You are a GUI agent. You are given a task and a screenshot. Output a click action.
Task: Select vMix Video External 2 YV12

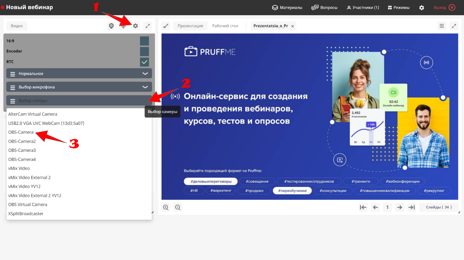pyautogui.click(x=79, y=196)
